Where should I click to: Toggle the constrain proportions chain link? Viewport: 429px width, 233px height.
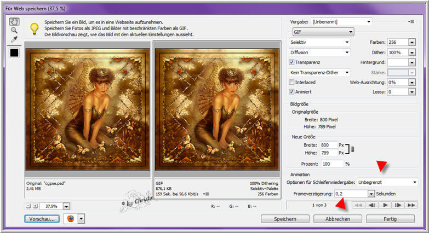[352, 149]
